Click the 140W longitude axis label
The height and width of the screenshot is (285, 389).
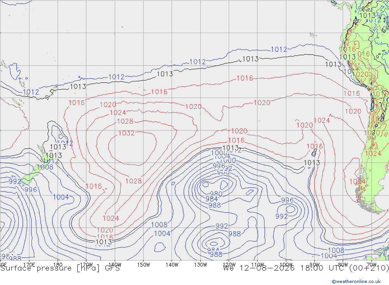(172, 265)
